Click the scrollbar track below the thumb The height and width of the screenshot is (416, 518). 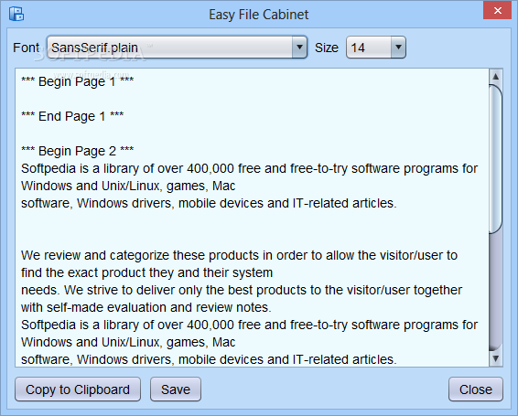495,293
